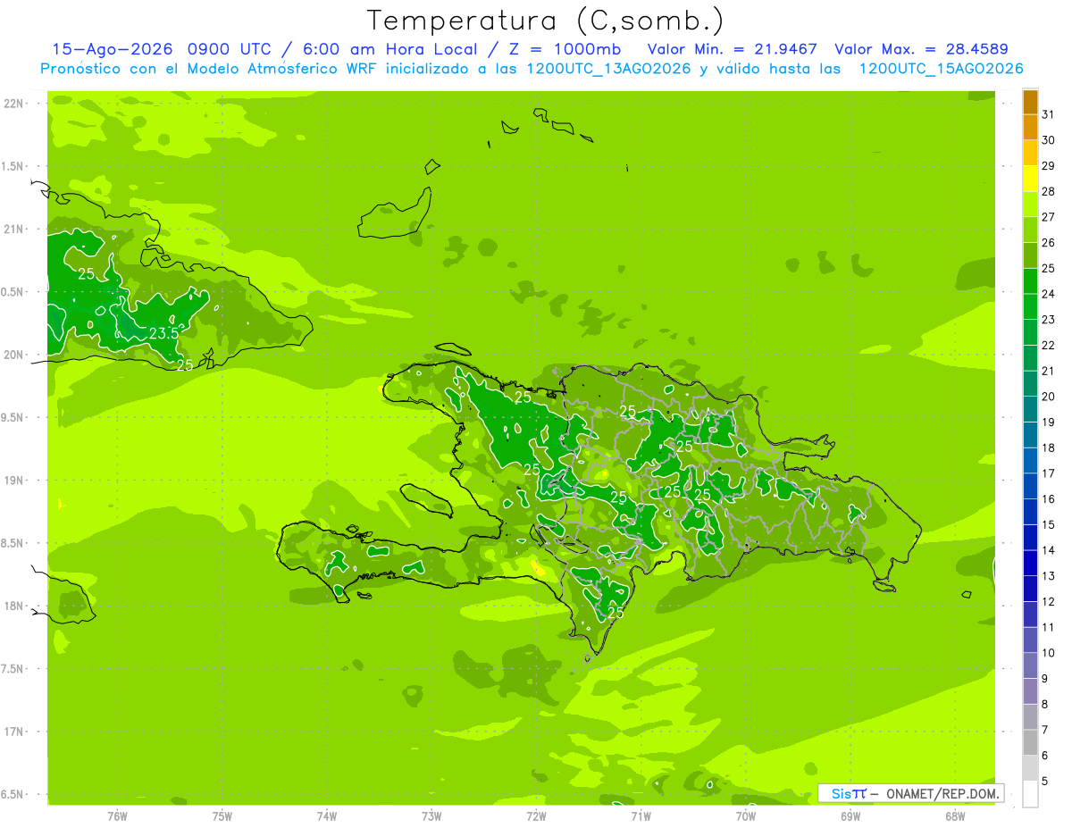Click the '76W' longitude axis label
The width and height of the screenshot is (1072, 828).
click(117, 815)
